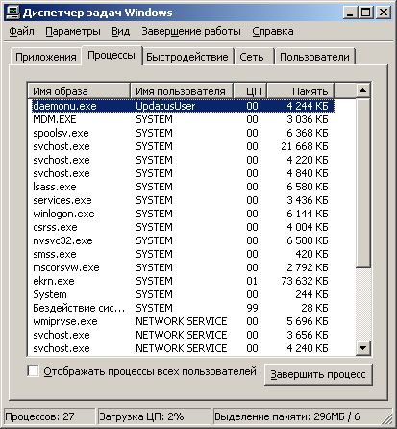Image resolution: width=397 pixels, height=429 pixels.
Task: Click the 'Завершить процесс' button
Action: 318,374
